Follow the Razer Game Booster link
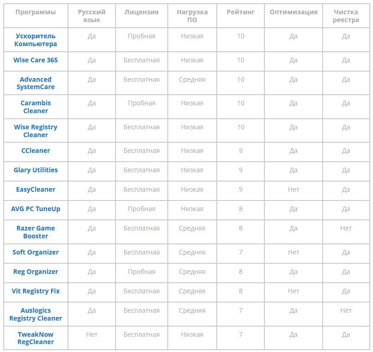This screenshot has width=373, height=352. click(x=36, y=232)
